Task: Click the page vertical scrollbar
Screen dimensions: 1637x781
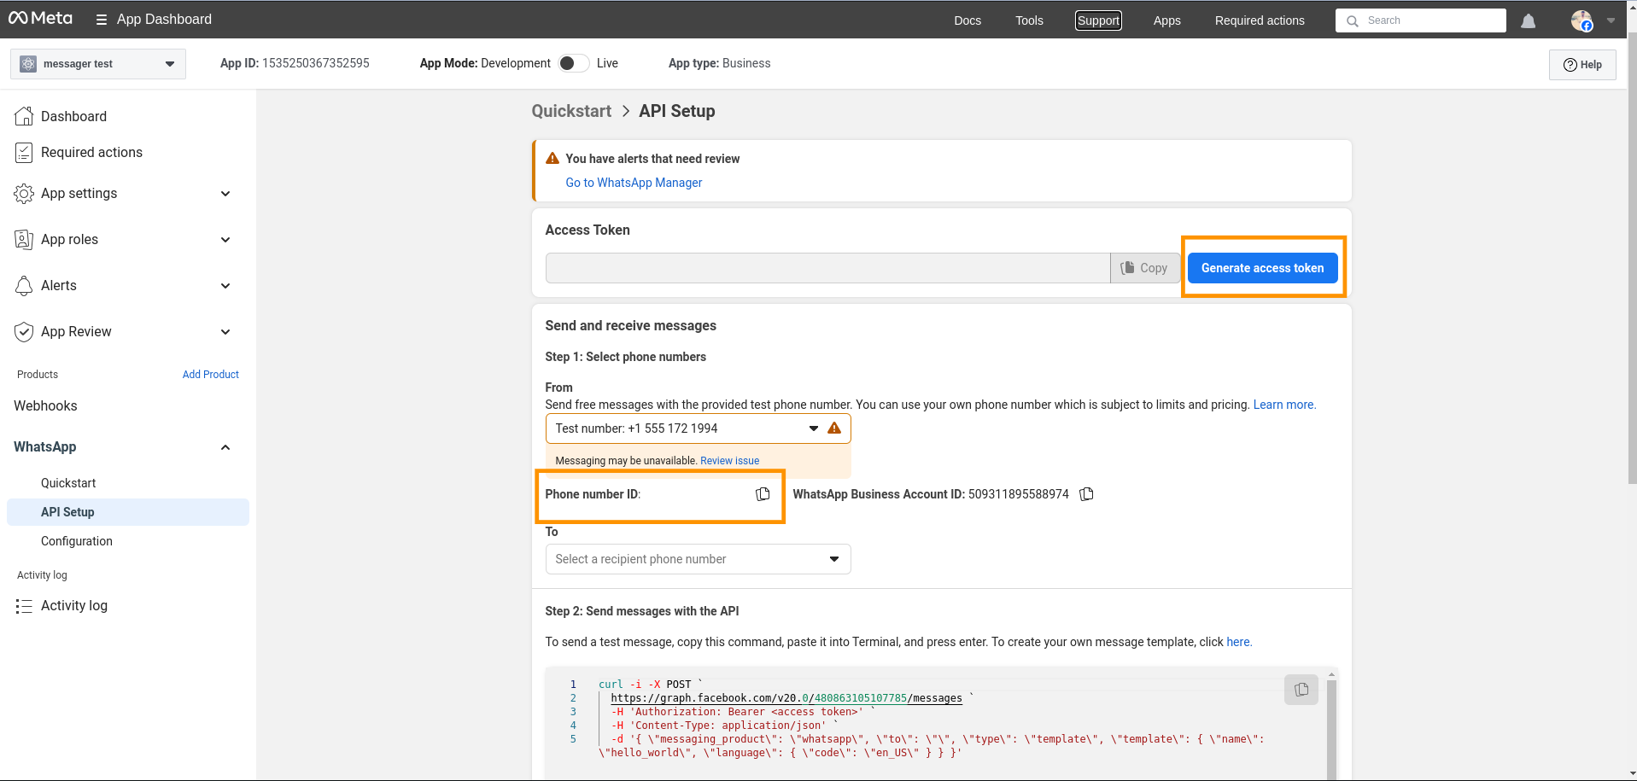Action: coord(1632,256)
